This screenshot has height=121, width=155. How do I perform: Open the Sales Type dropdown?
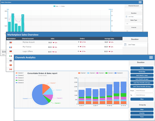[x=134, y=24]
